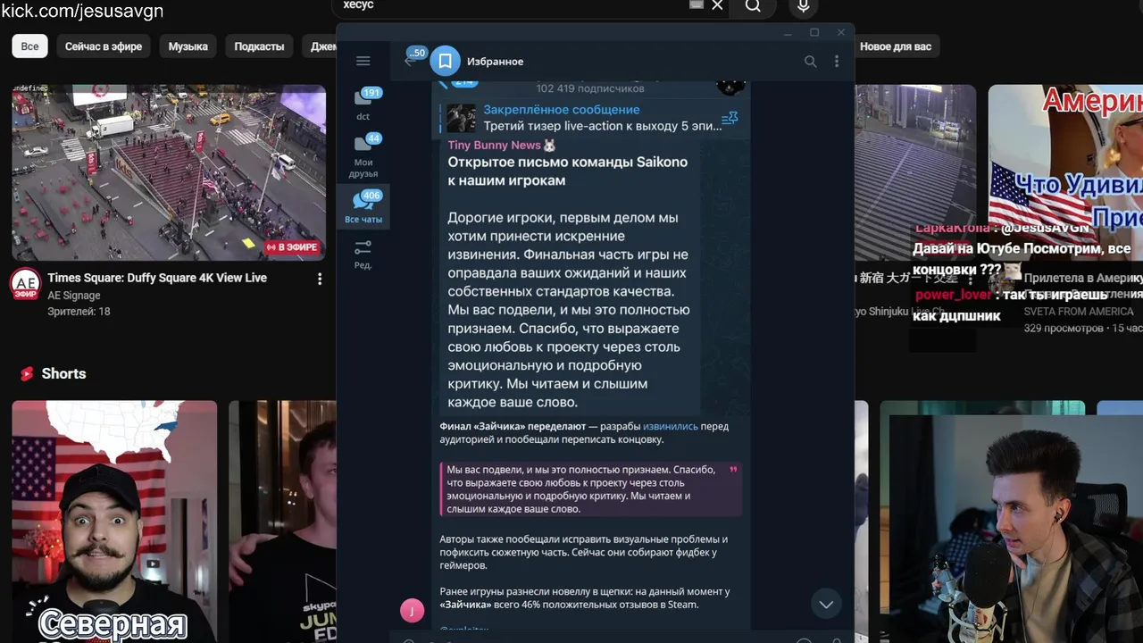
Task: Open the Times Square live stream thumbnail
Action: pos(169,172)
